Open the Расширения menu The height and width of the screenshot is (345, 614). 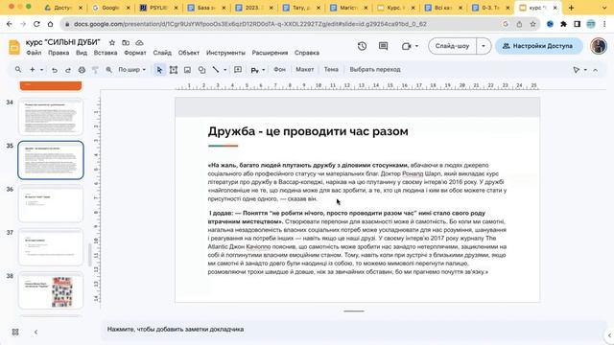coord(270,53)
